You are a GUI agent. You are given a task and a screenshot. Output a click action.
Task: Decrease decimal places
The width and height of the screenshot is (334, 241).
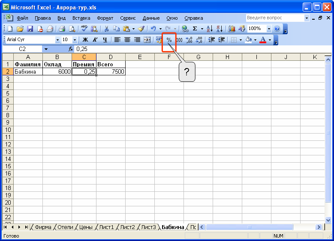coord(199,40)
